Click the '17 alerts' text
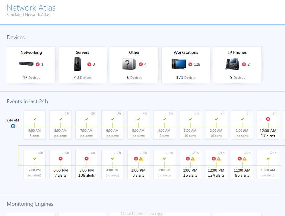Image resolution: width=285 pixels, height=216 pixels. (268, 136)
